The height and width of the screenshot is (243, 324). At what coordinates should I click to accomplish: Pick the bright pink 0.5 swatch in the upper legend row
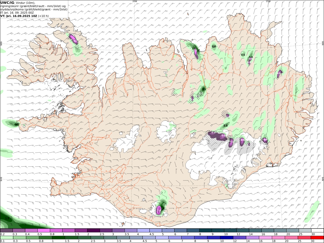coord(44,230)
